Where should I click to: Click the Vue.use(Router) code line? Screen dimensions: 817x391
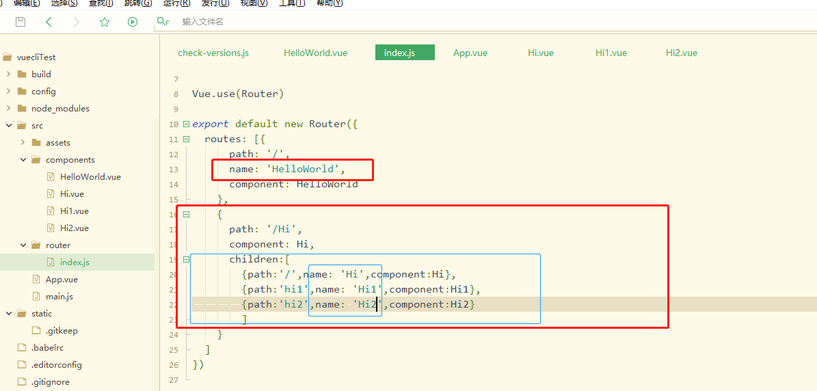point(238,94)
